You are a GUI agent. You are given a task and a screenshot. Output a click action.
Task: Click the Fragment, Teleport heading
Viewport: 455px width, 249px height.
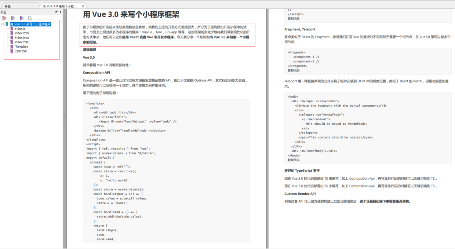pos(300,29)
